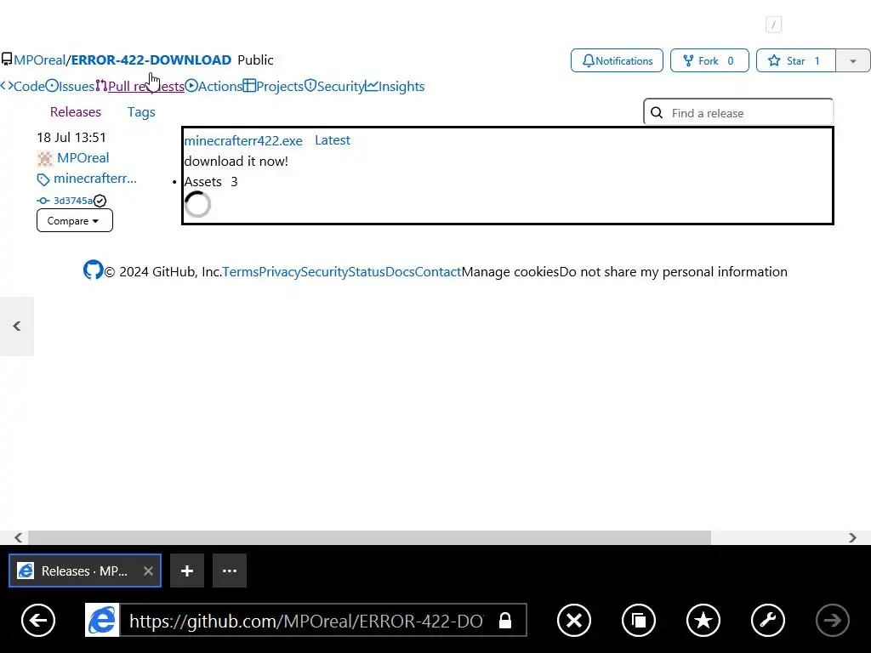This screenshot has width=871, height=653.
Task: Click the horizontal scrollbar thumb
Action: 369,537
